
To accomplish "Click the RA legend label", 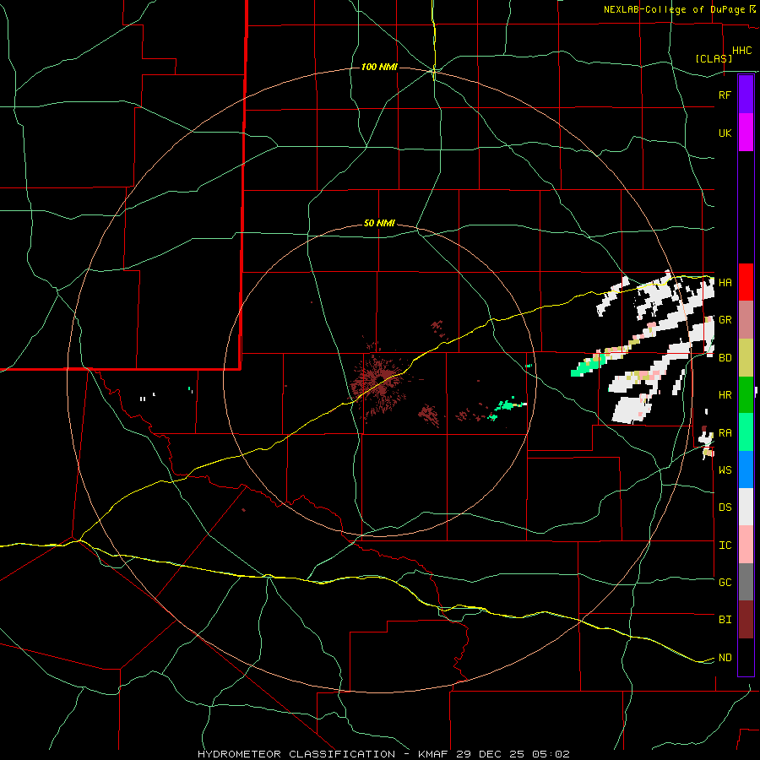I will click(x=725, y=433).
